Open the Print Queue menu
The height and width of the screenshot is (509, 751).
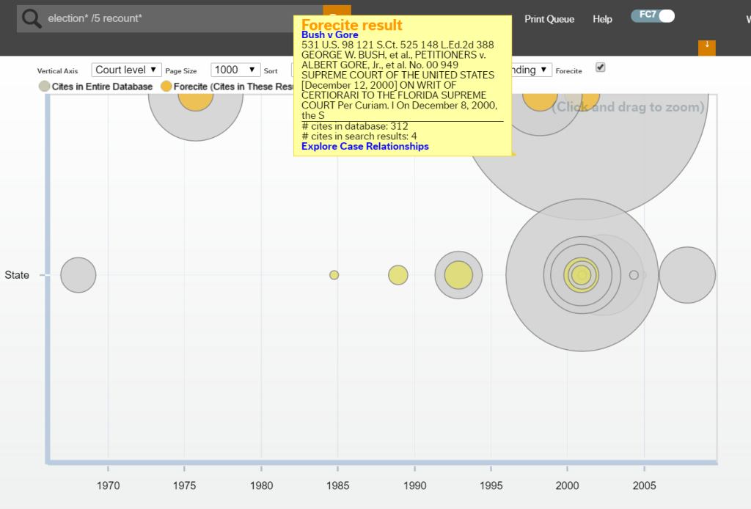(549, 19)
